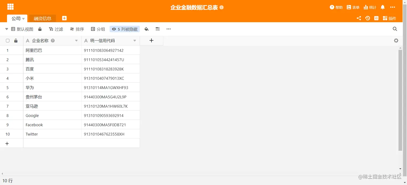Select the 华为 cell
407x185 pixels.
[52, 88]
